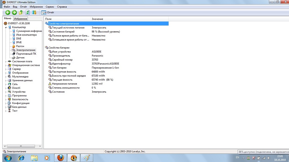Expand the DirectX node

tap(6, 88)
